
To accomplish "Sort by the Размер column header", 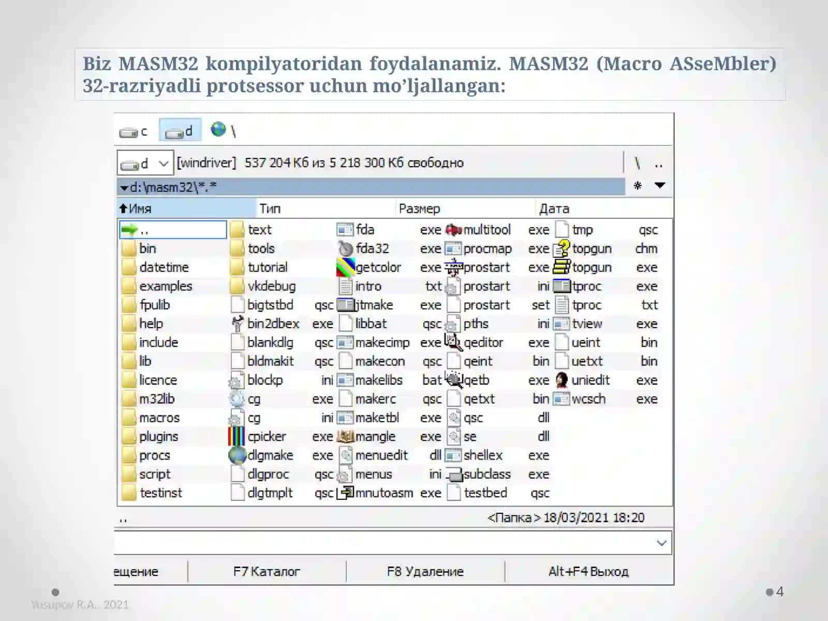I will [465, 209].
